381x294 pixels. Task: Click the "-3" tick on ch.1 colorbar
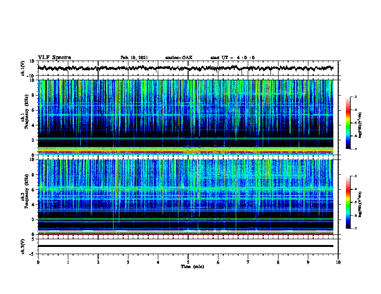[x=355, y=97]
